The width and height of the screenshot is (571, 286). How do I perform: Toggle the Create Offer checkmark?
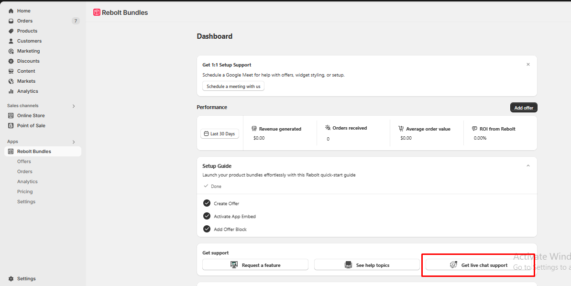207,203
